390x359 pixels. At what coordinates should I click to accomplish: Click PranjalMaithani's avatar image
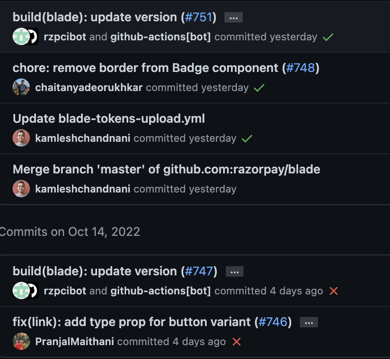[x=21, y=342]
